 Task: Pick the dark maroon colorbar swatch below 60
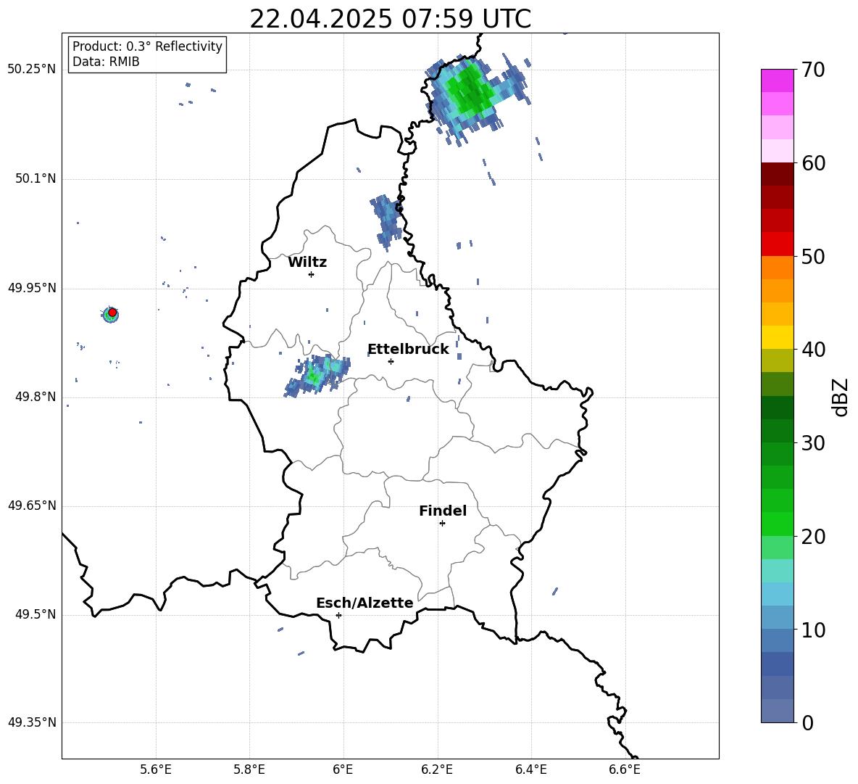[778, 174]
